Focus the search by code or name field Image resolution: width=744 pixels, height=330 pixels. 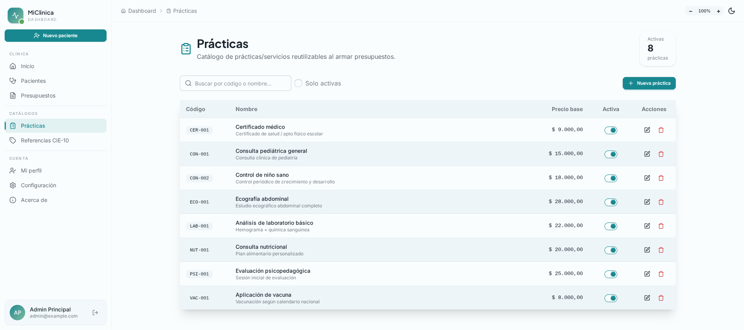236,83
